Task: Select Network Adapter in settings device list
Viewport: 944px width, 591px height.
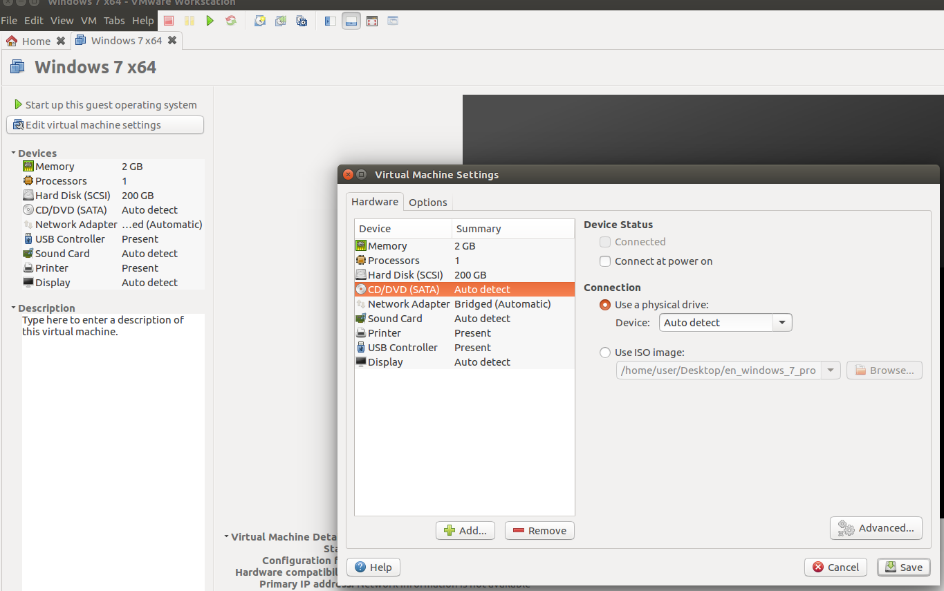Action: [x=464, y=304]
